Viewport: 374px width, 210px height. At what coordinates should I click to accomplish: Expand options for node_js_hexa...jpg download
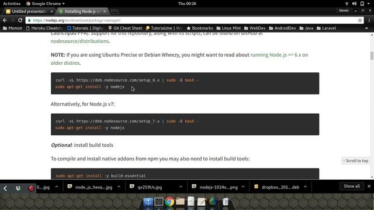(119, 187)
